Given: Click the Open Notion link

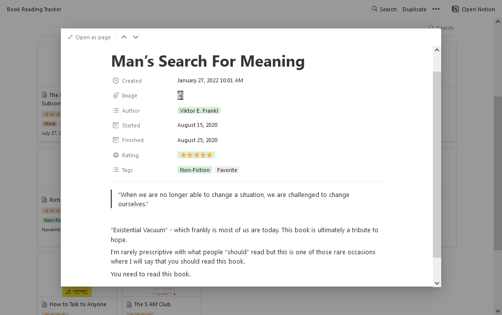Looking at the screenshot, I should tap(478, 9).
